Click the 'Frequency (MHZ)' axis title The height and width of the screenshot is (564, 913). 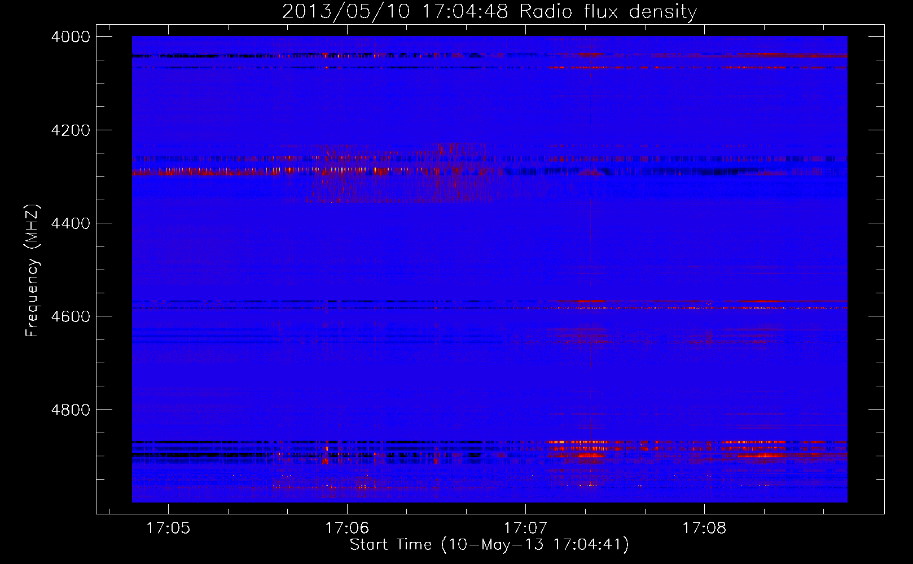[x=33, y=271]
